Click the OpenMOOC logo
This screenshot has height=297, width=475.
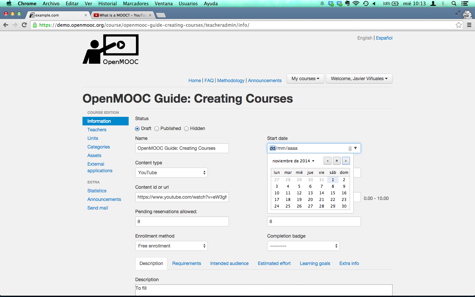click(x=111, y=49)
